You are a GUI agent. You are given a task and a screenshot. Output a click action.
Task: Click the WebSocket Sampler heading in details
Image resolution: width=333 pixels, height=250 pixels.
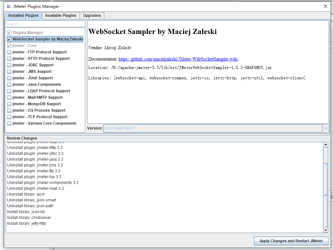(153, 32)
